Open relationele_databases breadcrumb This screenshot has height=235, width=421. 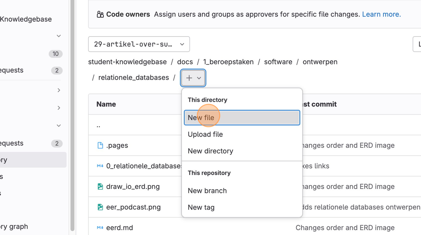click(x=134, y=78)
